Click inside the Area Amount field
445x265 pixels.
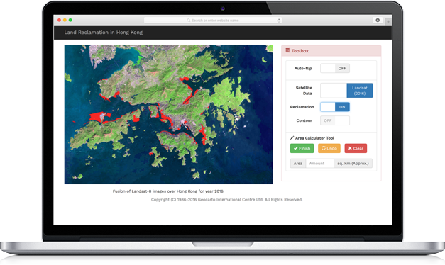(320, 164)
